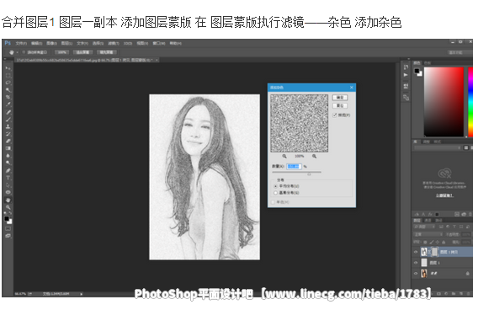This screenshot has height=310, width=478.
Task: Select the Brush tool
Action: 8,120
